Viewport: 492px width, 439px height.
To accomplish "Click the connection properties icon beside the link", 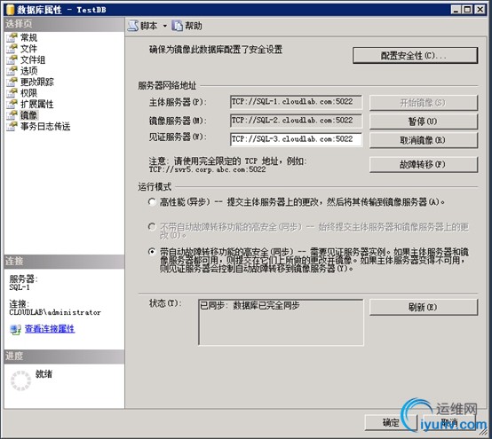I will tap(15, 329).
